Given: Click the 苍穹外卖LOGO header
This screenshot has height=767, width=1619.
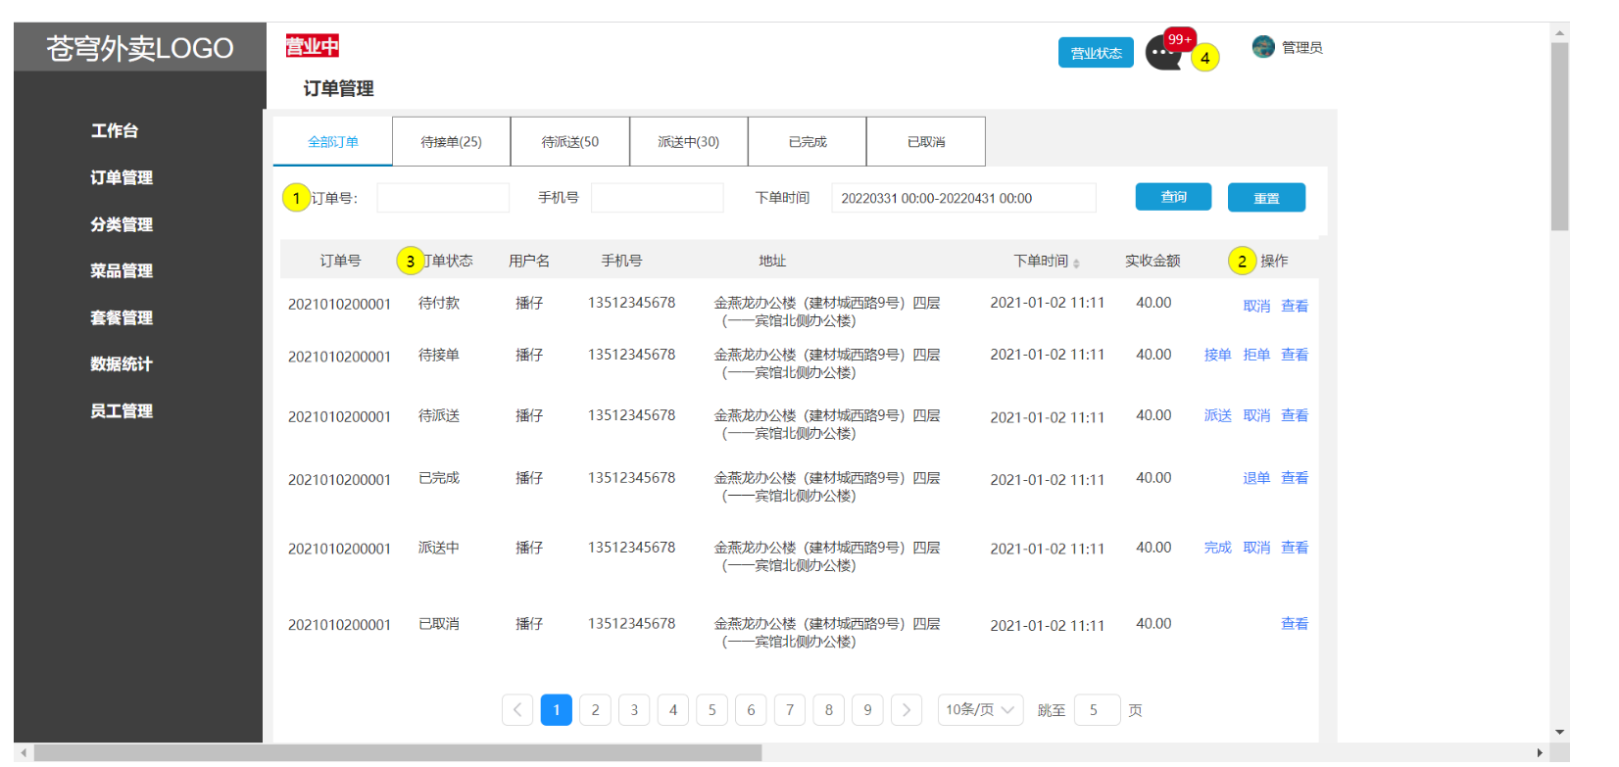Looking at the screenshot, I should [140, 48].
